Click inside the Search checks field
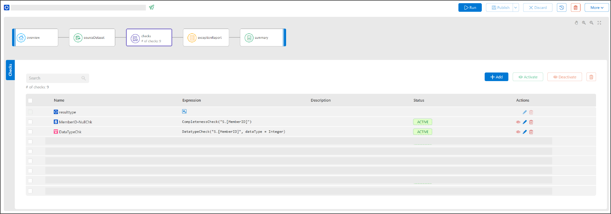 tap(54, 78)
